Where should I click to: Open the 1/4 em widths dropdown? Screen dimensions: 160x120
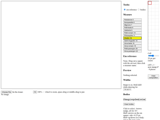click(x=127, y=89)
